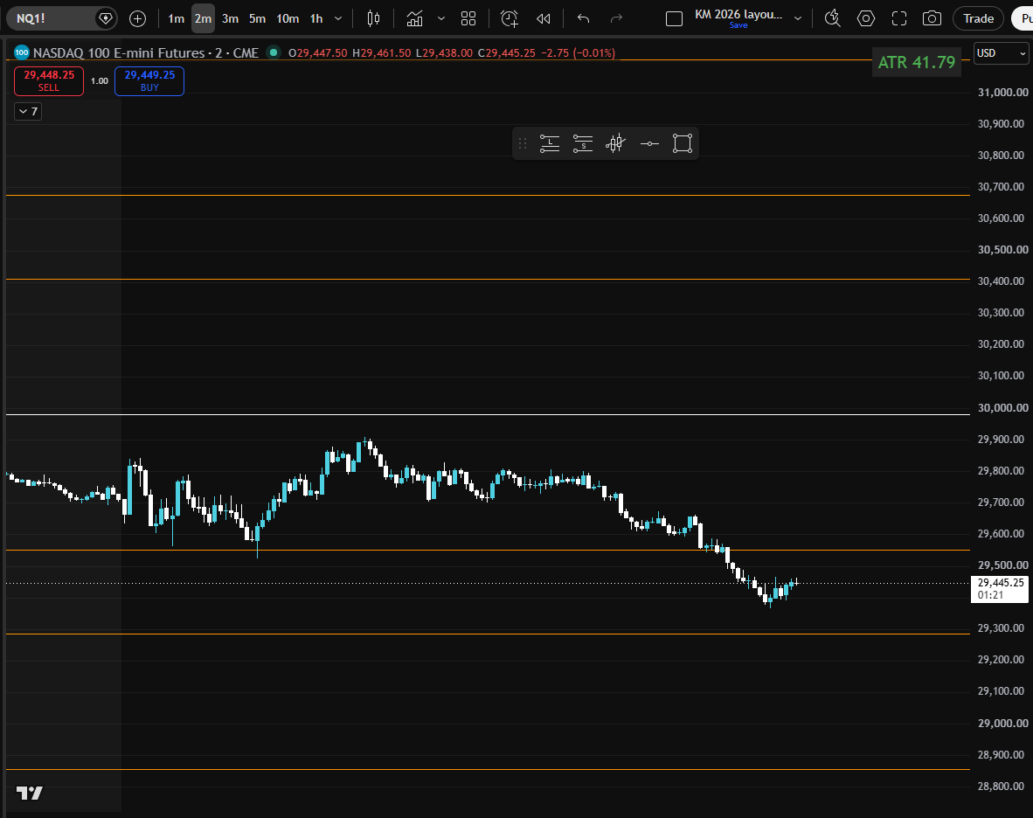This screenshot has width=1033, height=818.
Task: Open the USD currency dropdown
Action: 1002,53
